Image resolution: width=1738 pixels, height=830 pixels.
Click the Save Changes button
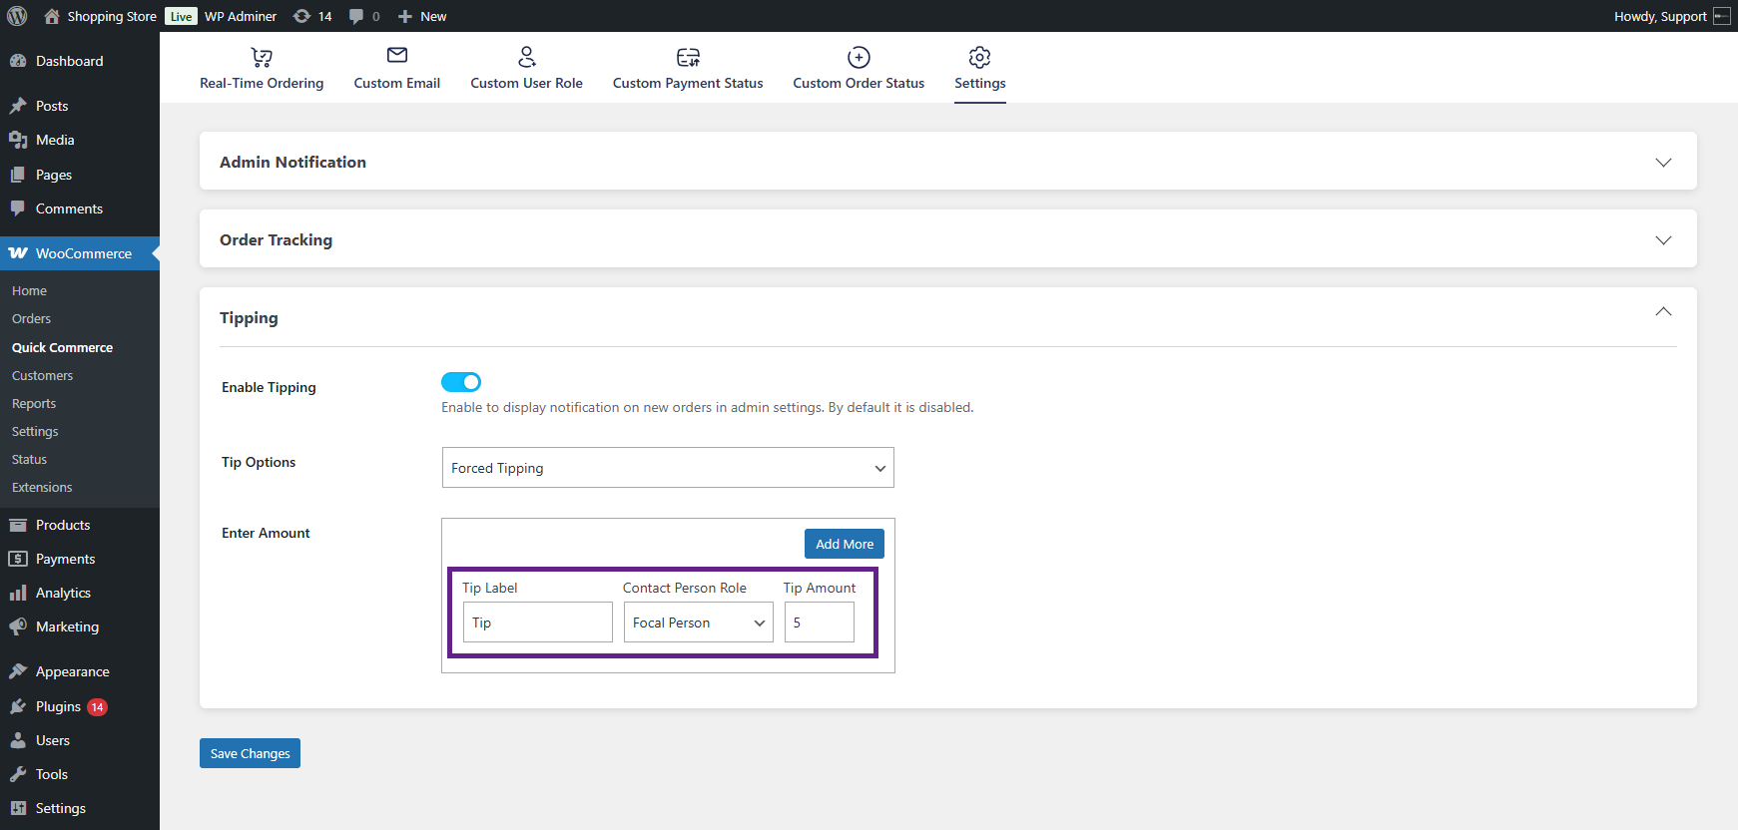click(x=250, y=753)
